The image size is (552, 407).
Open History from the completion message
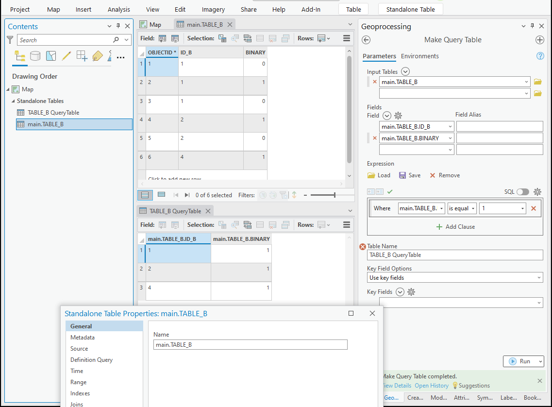[432, 385]
